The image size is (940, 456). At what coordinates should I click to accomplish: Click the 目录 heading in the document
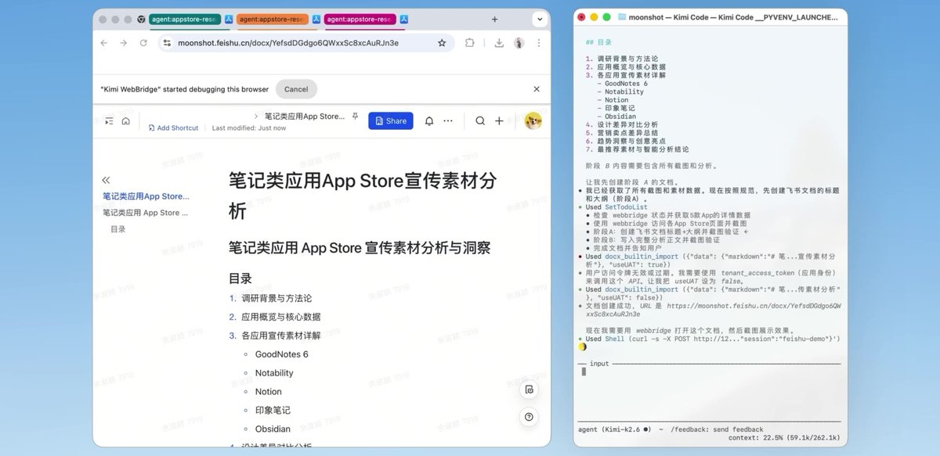click(240, 278)
